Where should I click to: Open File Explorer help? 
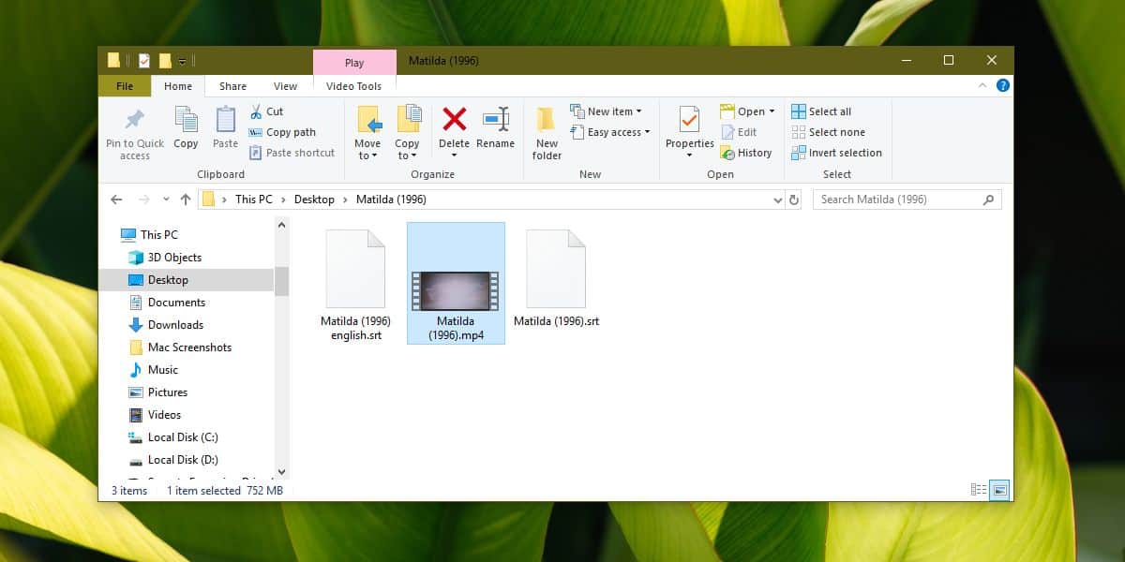(1002, 85)
